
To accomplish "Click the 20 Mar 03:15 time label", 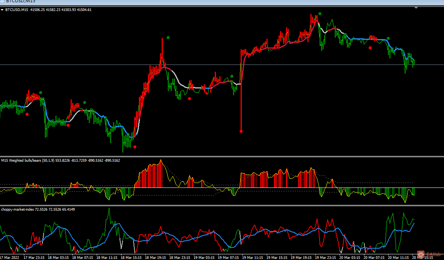I will 350,257.
